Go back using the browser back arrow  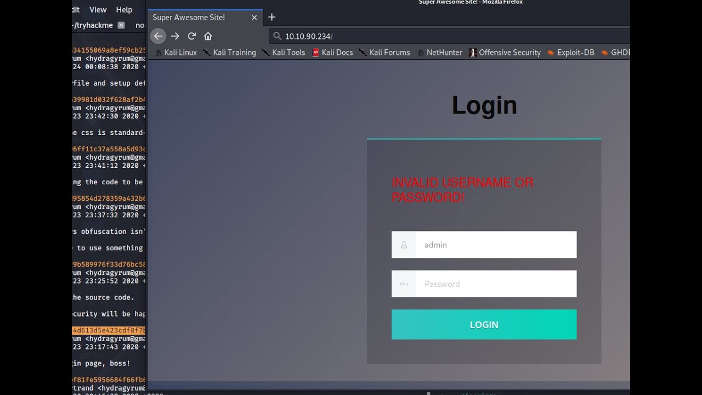pos(158,36)
